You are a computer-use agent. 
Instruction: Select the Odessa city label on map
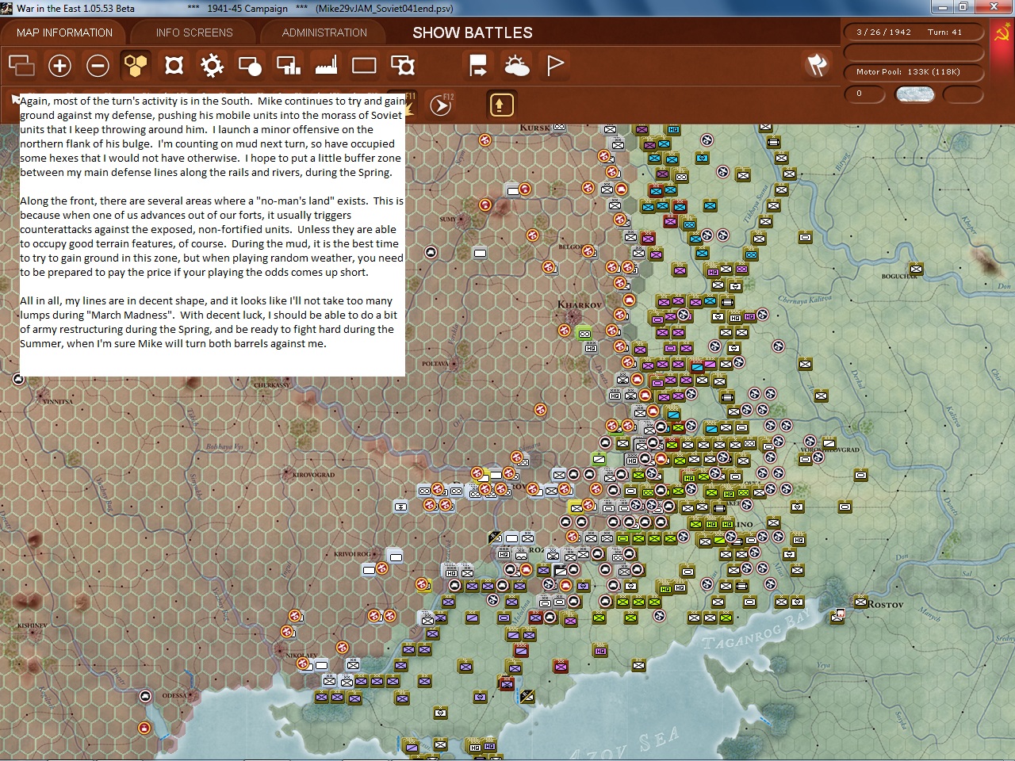click(x=175, y=696)
